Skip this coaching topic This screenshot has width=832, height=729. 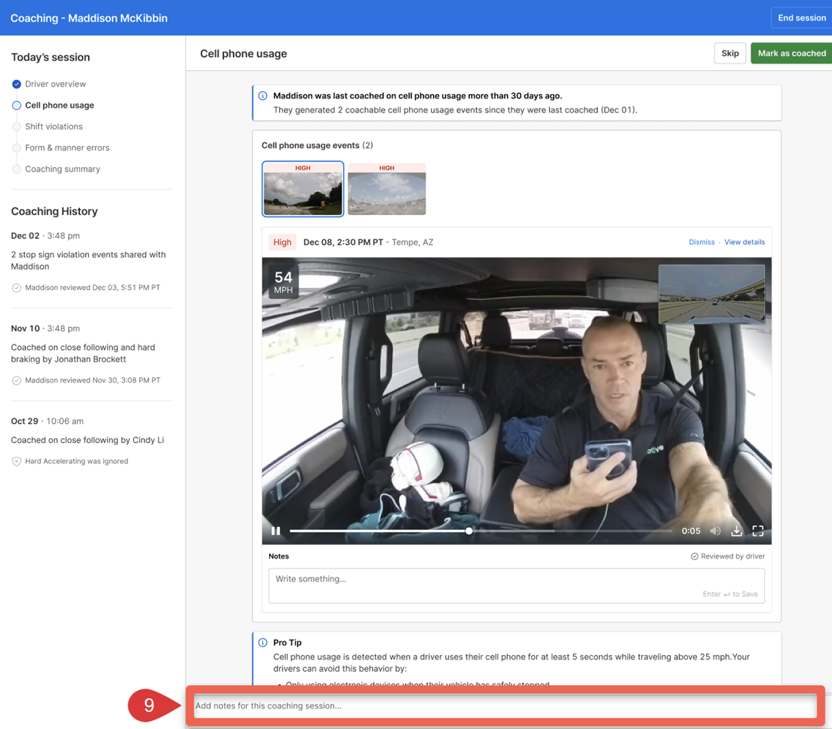pyautogui.click(x=730, y=53)
